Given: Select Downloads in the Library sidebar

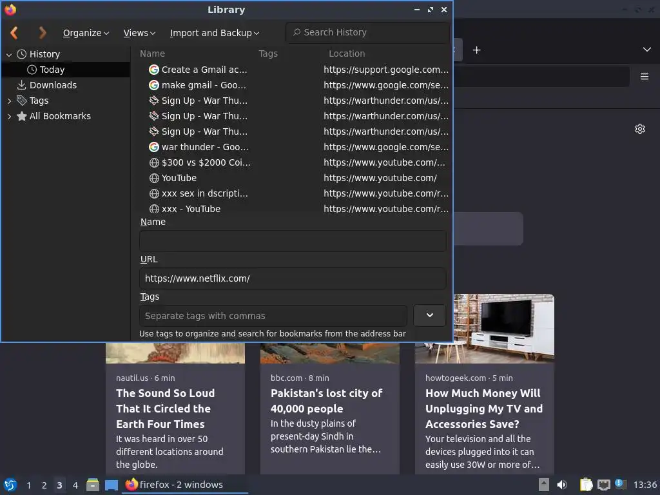Looking at the screenshot, I should (x=53, y=85).
